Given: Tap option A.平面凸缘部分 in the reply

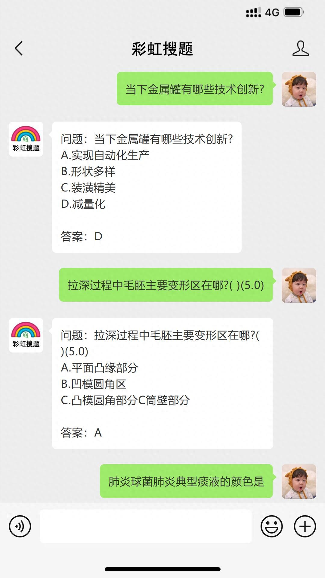Looking at the screenshot, I should coord(99,368).
